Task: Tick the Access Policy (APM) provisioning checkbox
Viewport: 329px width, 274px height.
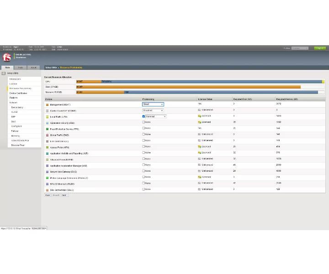Action: pos(143,146)
